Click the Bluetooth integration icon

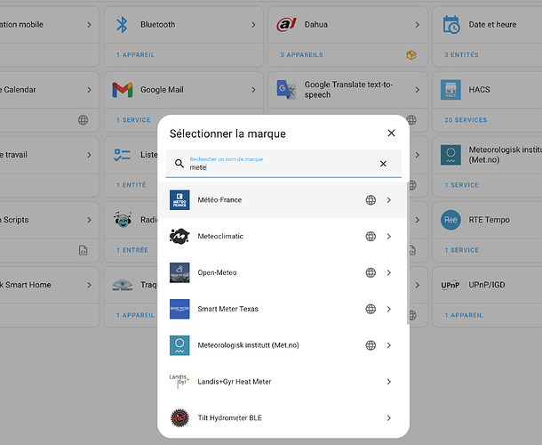122,25
